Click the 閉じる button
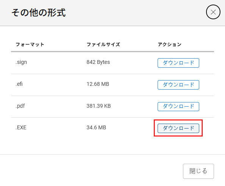 click(x=198, y=171)
